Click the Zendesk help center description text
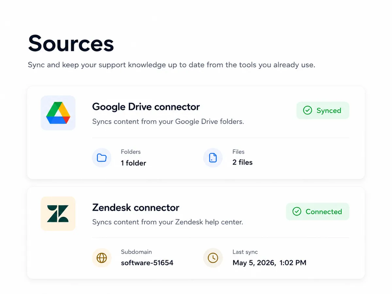392x294 pixels. point(168,222)
